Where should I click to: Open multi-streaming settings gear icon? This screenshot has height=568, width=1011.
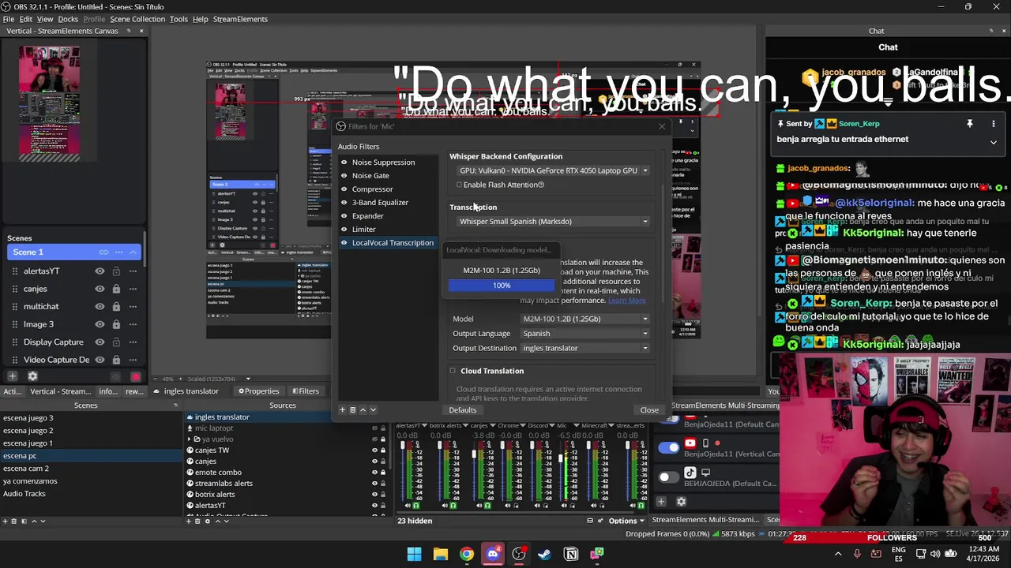pos(682,501)
